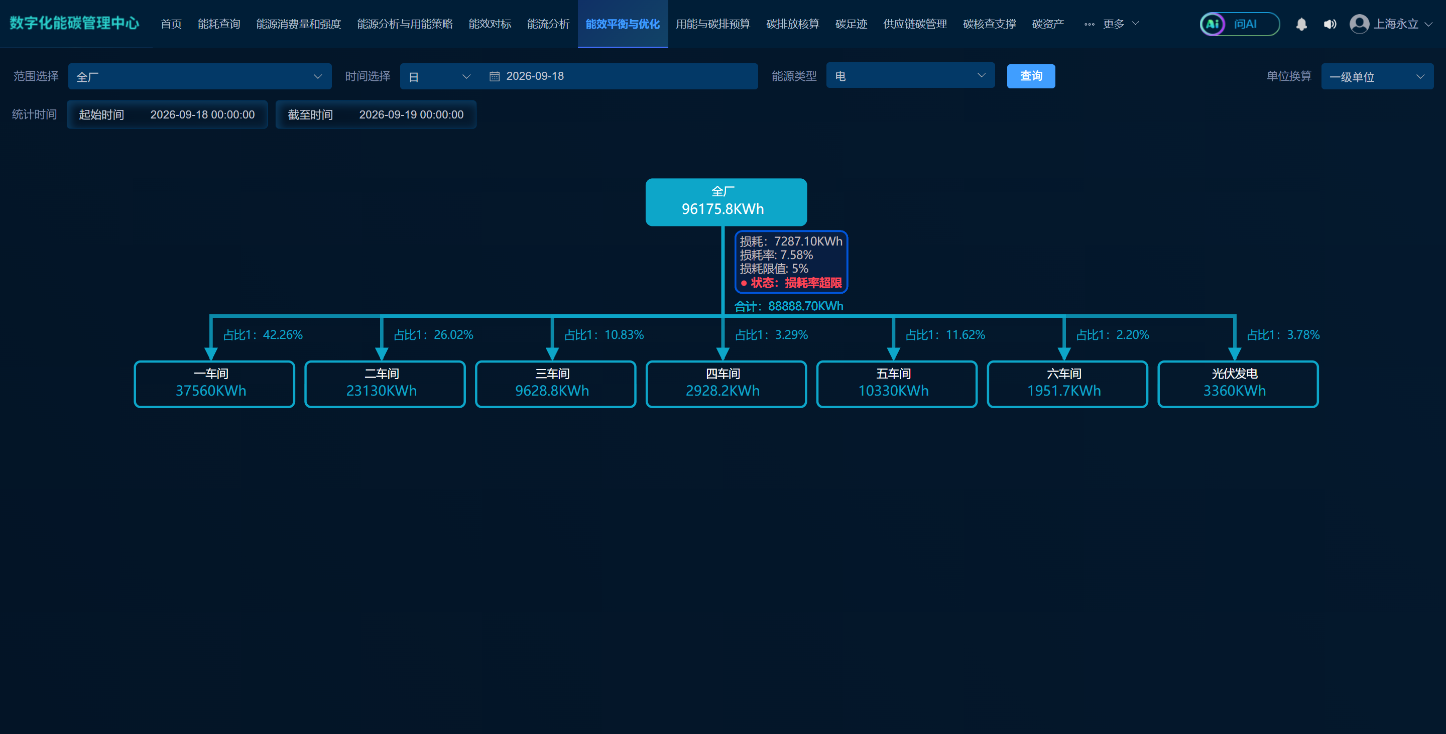Open 能源分析与用能策略 tab
The height and width of the screenshot is (734, 1446).
tap(405, 24)
